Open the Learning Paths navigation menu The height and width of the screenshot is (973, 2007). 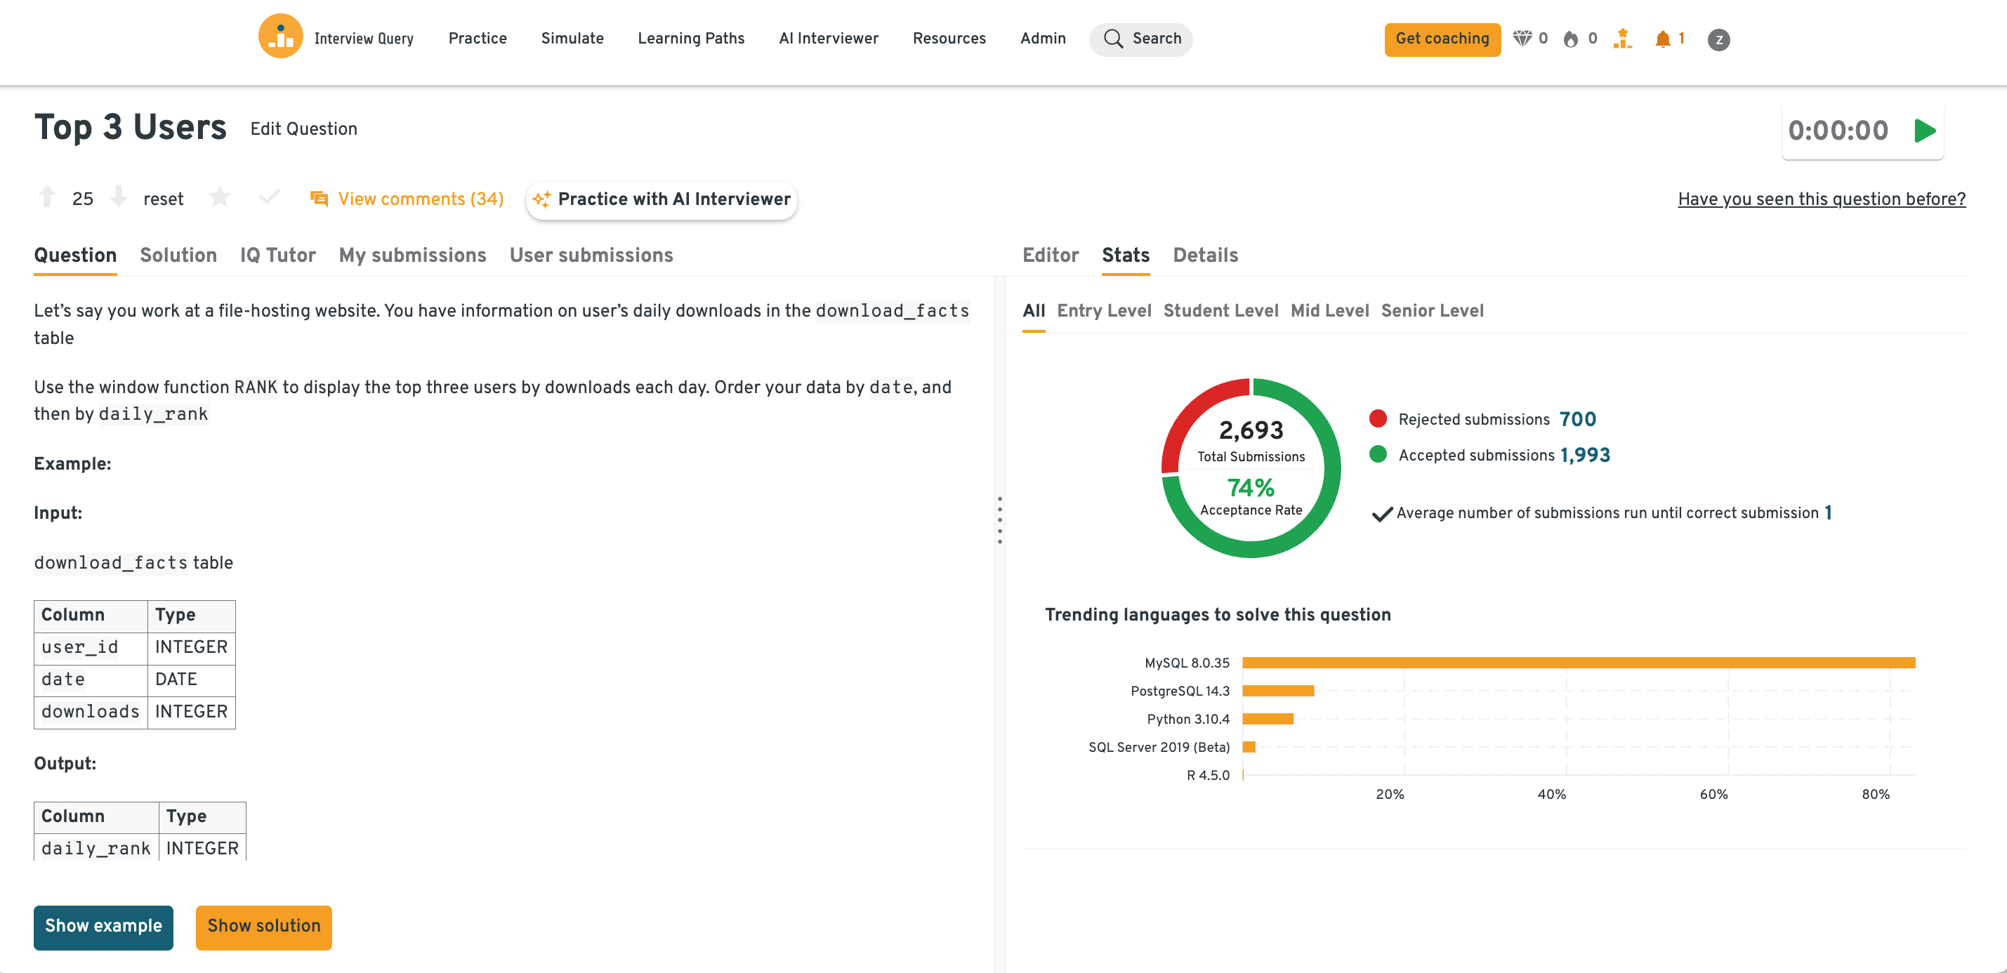point(690,38)
